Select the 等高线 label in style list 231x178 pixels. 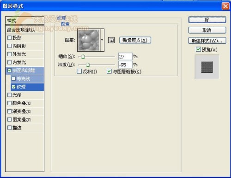click(23, 79)
